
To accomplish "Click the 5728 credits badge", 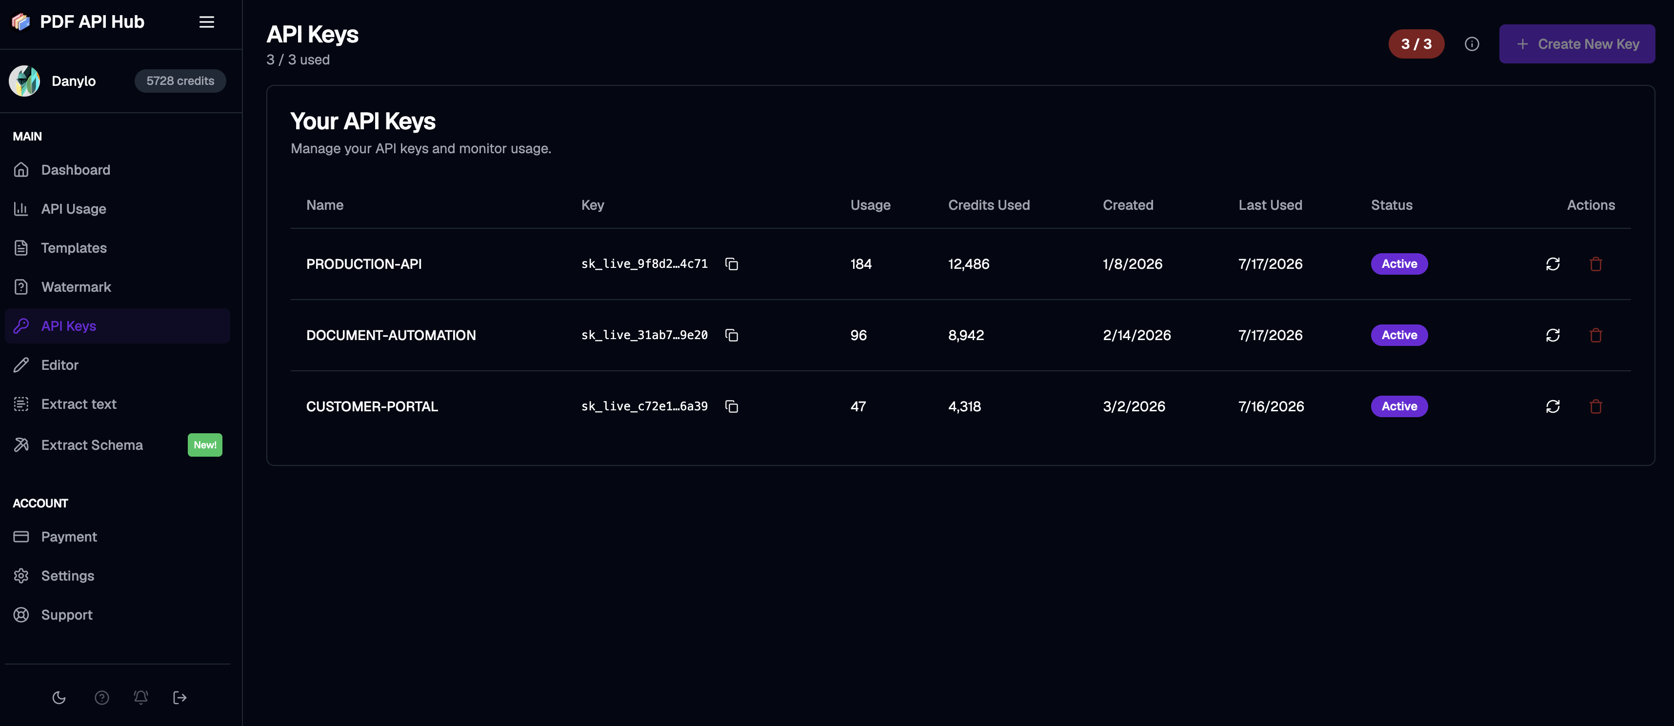I will click(180, 81).
